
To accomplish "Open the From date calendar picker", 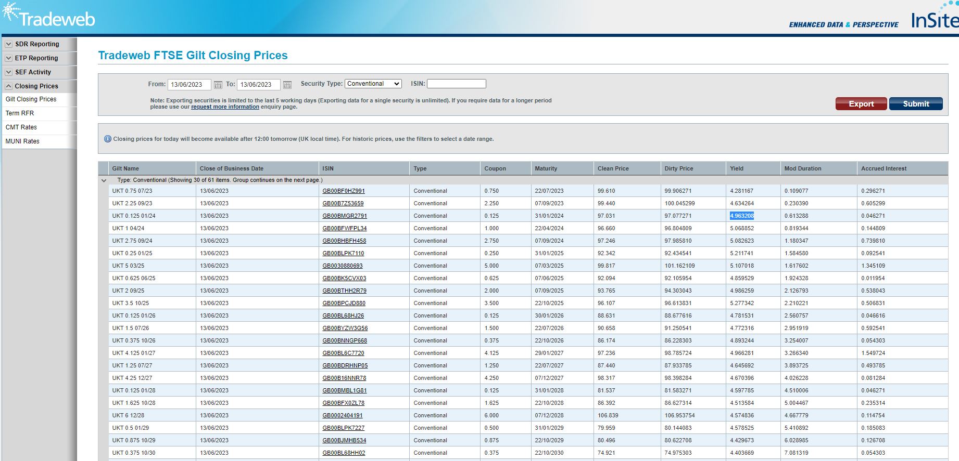I will 218,85.
